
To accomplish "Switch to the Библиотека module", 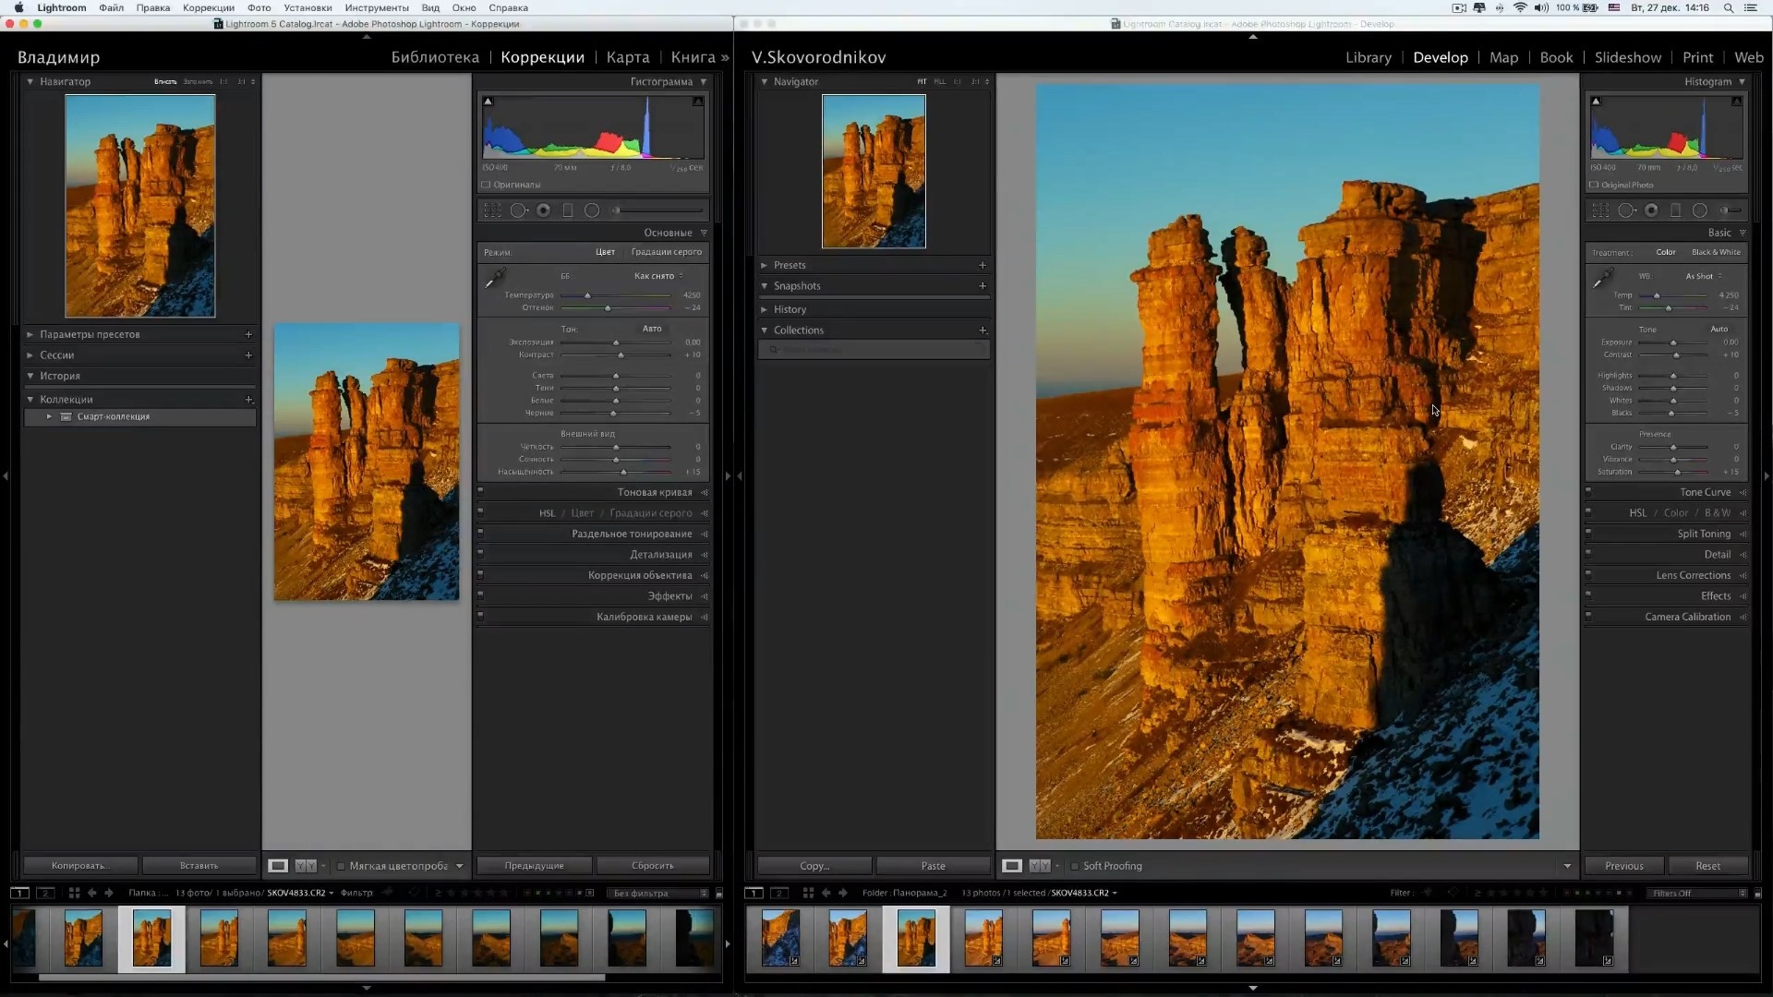I will (x=435, y=57).
